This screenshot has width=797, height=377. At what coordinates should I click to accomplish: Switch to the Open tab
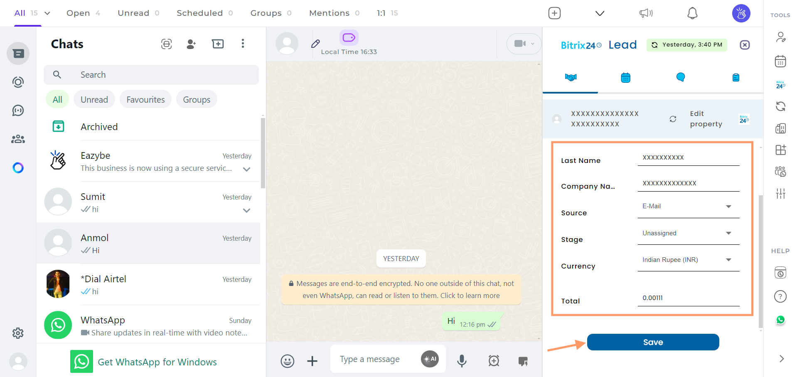(83, 13)
